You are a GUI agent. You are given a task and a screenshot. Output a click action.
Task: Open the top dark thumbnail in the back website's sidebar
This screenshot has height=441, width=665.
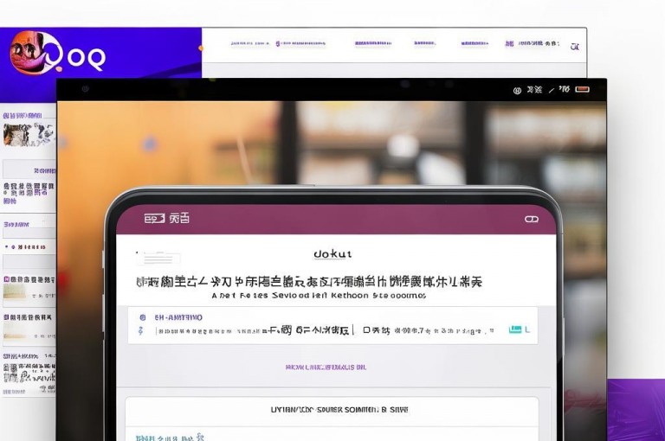coord(28,134)
